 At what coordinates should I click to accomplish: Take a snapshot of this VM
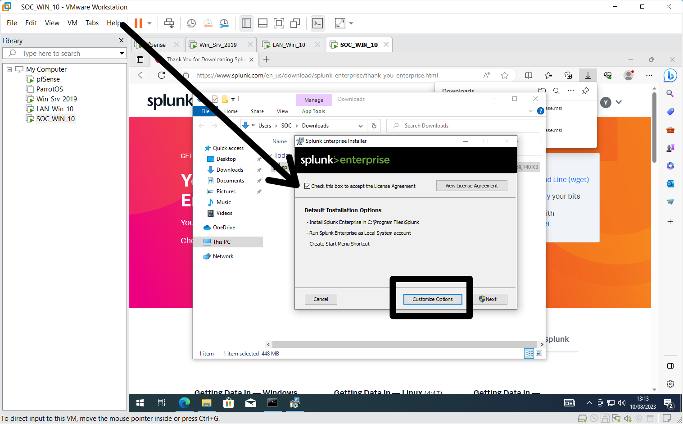[x=191, y=23]
